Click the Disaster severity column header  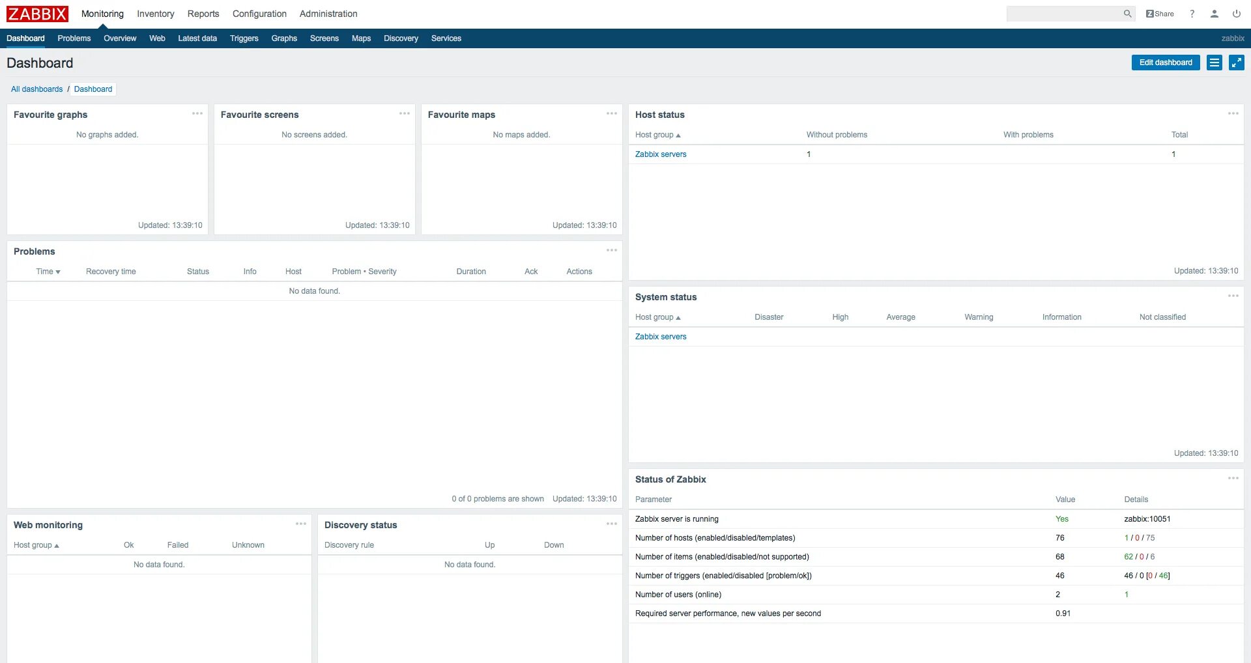coord(769,317)
